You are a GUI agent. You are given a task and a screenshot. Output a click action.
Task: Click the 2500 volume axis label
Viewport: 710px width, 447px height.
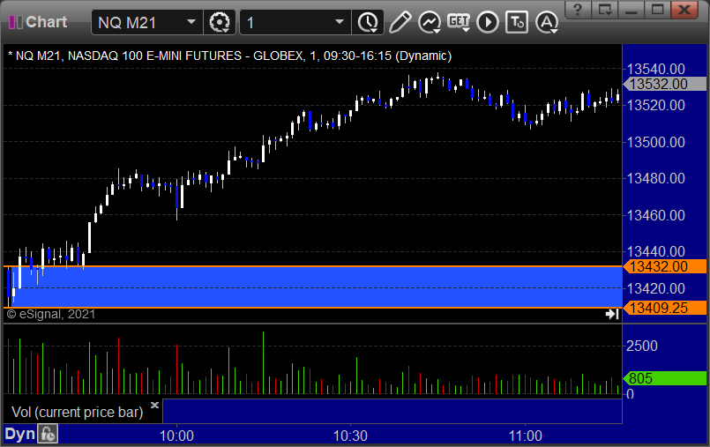[641, 346]
